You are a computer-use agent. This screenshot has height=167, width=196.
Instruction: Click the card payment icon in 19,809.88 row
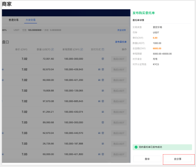pos(103,91)
